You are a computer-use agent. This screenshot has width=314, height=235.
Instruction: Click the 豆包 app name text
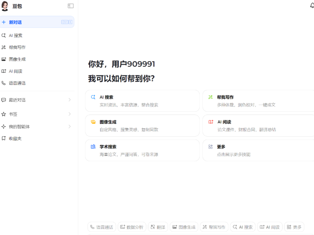(x=17, y=6)
